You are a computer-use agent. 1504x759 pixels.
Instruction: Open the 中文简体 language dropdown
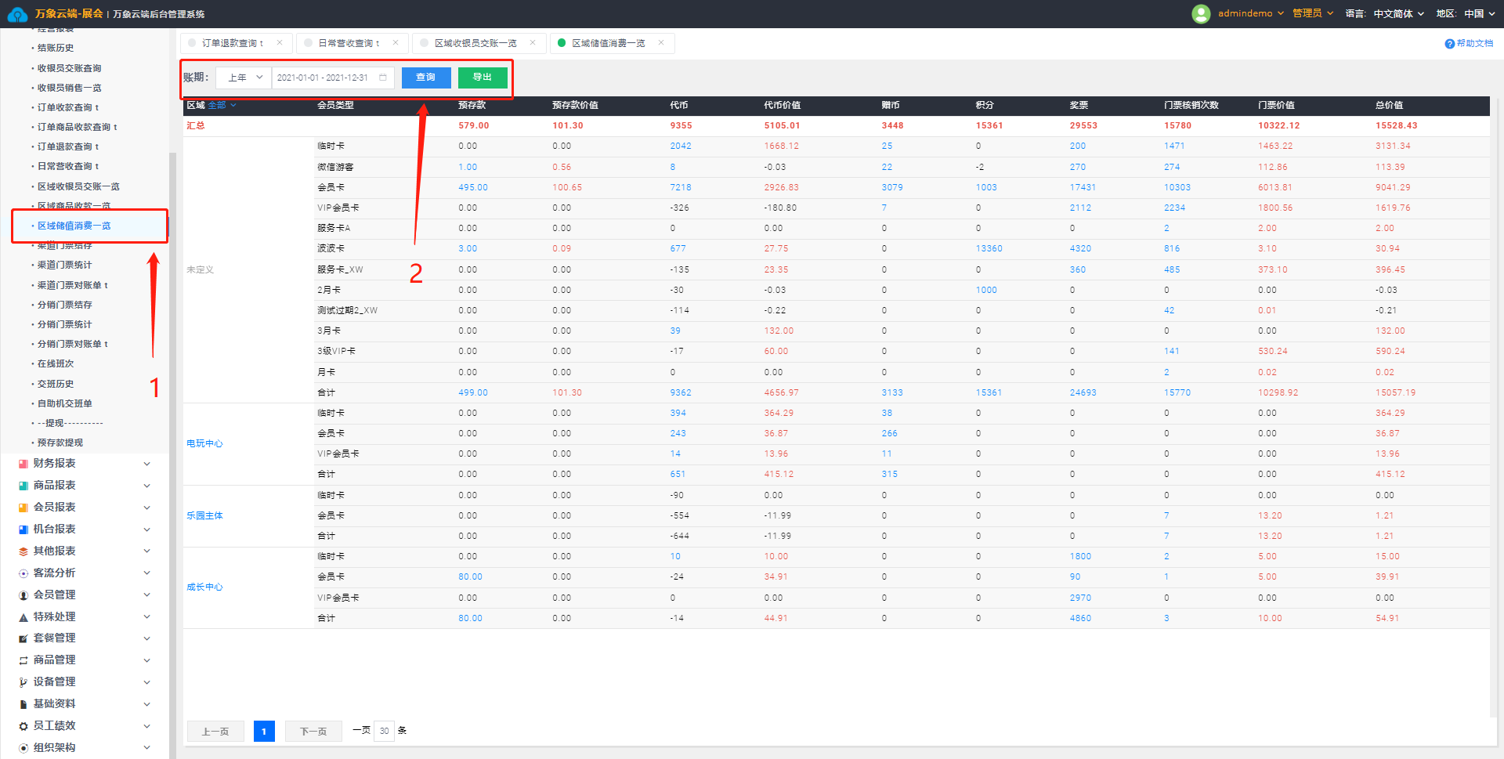tap(1399, 13)
